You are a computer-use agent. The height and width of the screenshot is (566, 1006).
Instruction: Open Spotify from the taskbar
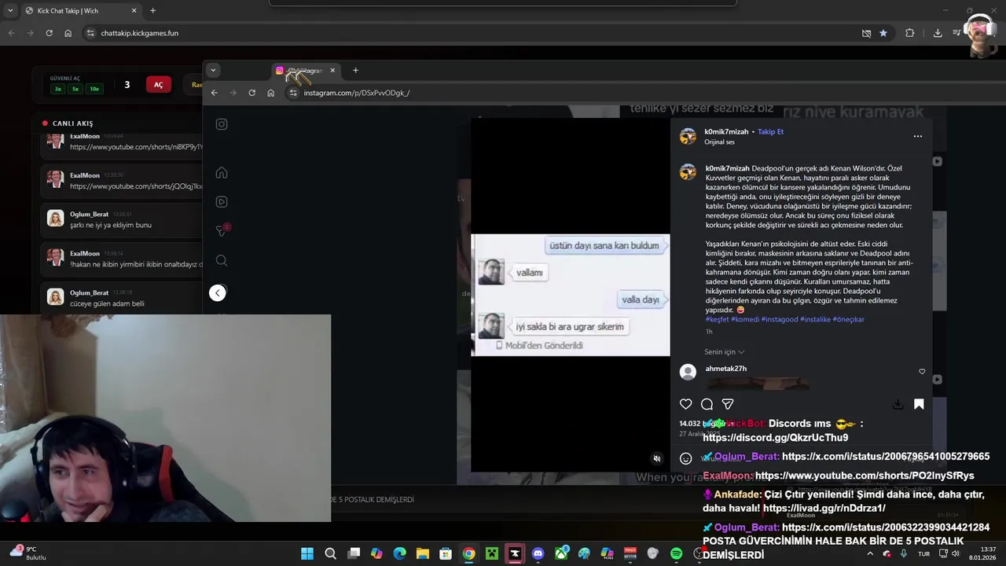pos(676,553)
